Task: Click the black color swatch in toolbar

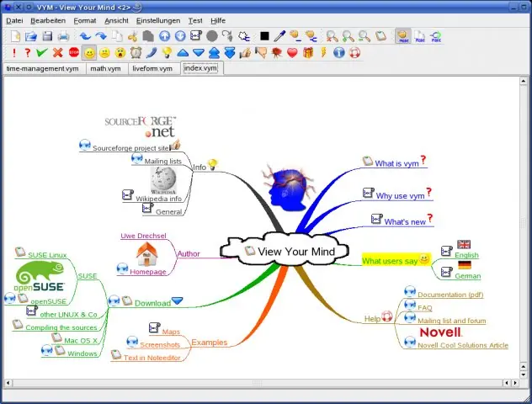Action: (264, 36)
